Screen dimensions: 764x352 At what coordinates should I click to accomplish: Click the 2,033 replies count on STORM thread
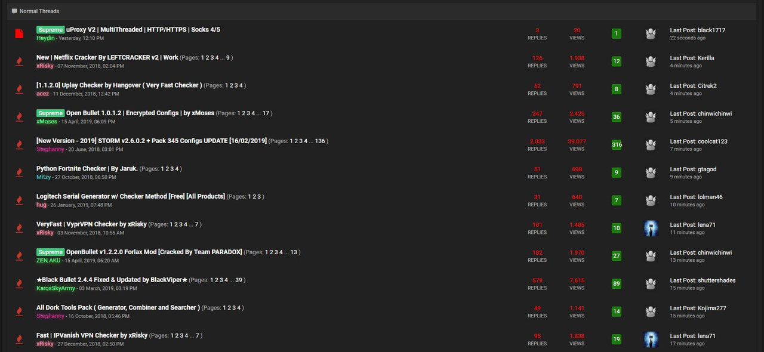click(x=537, y=141)
